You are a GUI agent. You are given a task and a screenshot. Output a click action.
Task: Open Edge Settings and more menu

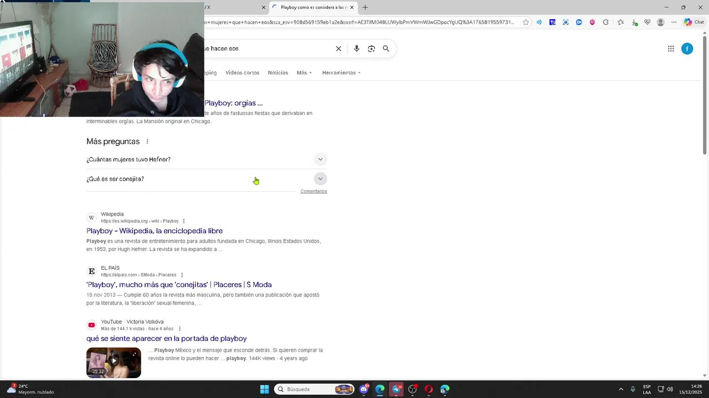coord(674,22)
